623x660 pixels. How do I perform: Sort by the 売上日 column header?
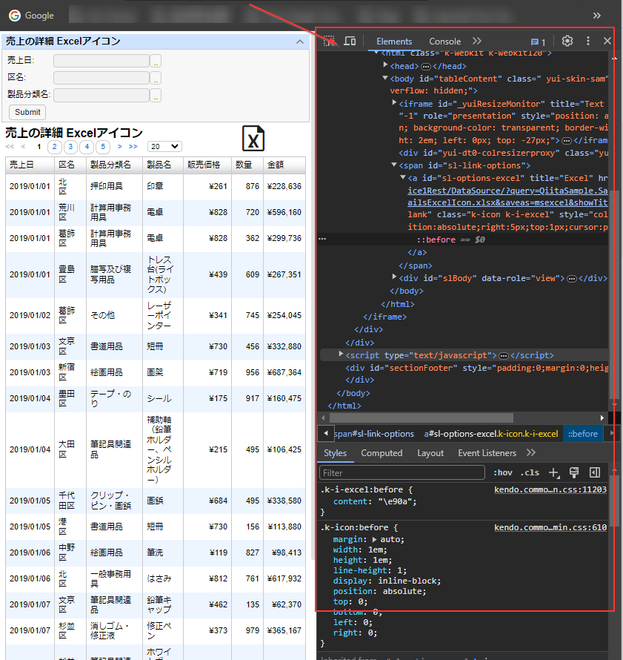point(30,165)
